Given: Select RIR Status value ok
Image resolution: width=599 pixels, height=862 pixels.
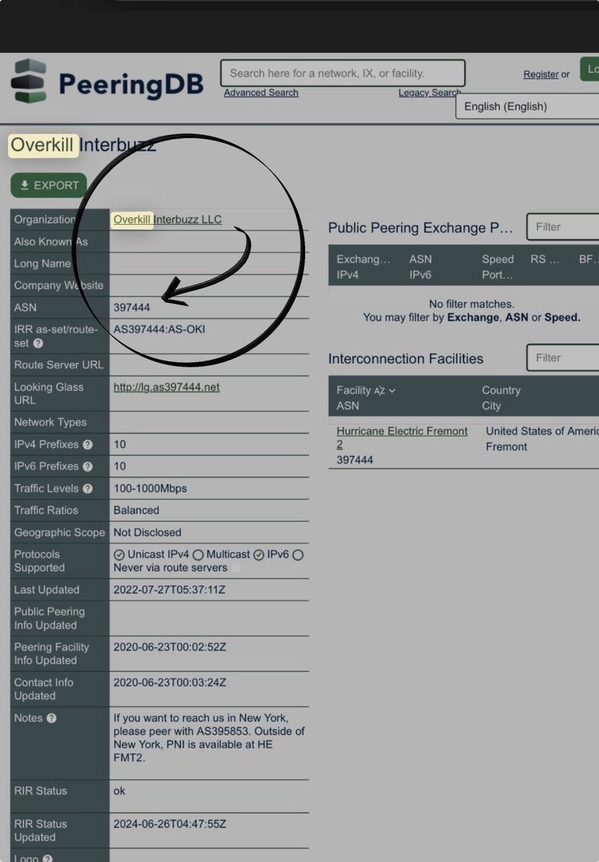Looking at the screenshot, I should (x=119, y=791).
